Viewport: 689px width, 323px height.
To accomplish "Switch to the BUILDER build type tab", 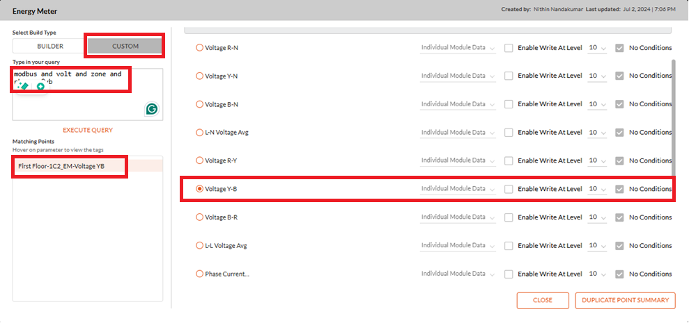I will click(x=50, y=46).
